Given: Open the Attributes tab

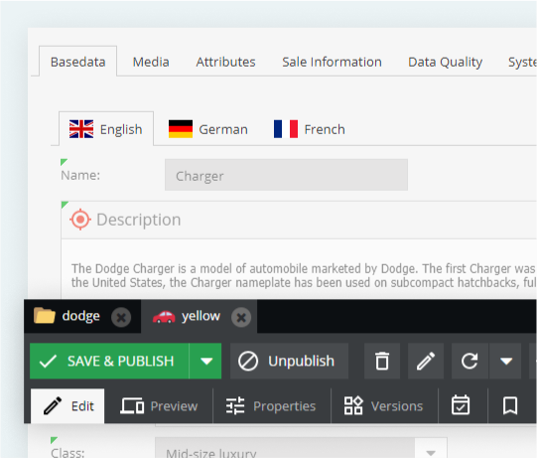Looking at the screenshot, I should pyautogui.click(x=225, y=62).
